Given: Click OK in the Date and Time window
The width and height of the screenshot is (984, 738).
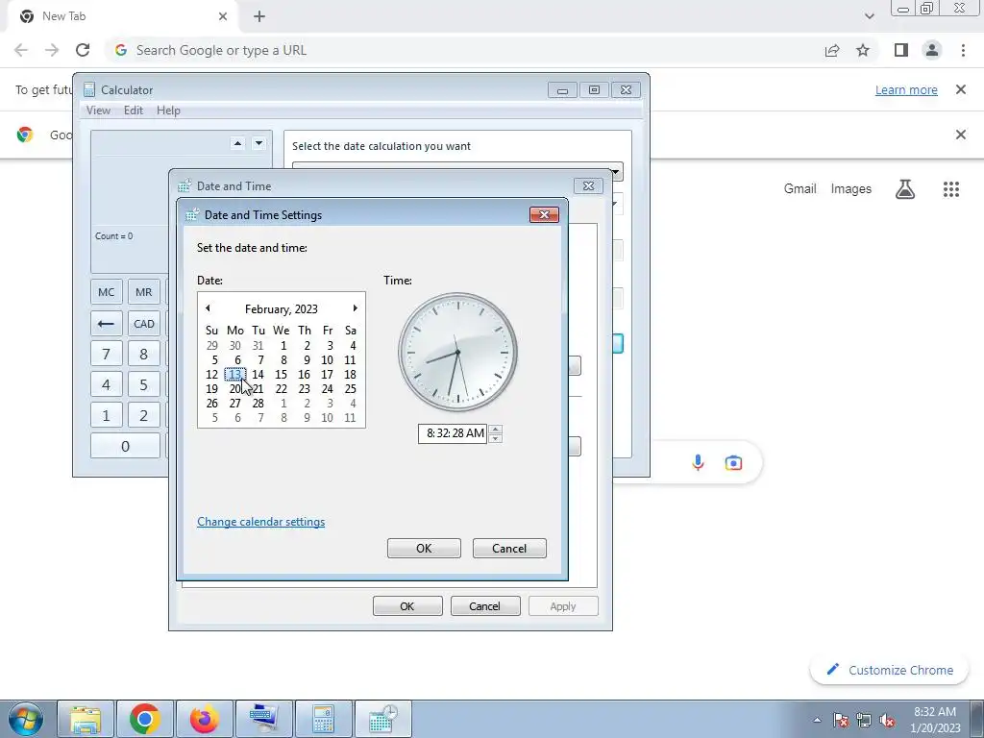Looking at the screenshot, I should tap(407, 606).
